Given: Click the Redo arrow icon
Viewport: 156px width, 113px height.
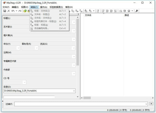Looking at the screenshot, I should click(20, 11).
